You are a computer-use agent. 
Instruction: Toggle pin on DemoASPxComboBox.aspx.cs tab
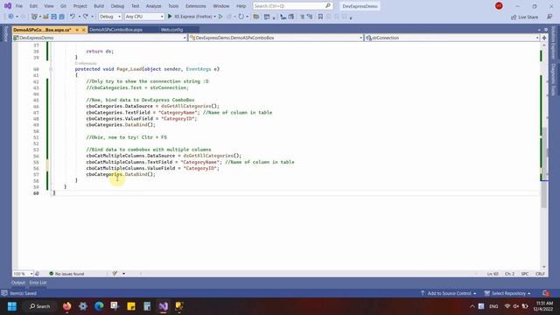(77, 30)
